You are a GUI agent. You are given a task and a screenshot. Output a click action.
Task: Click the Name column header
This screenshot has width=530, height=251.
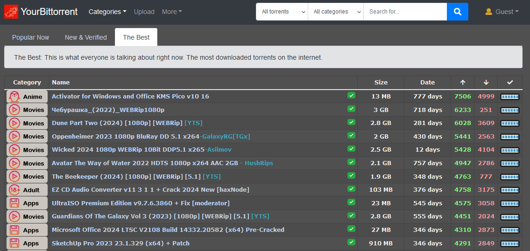(61, 83)
